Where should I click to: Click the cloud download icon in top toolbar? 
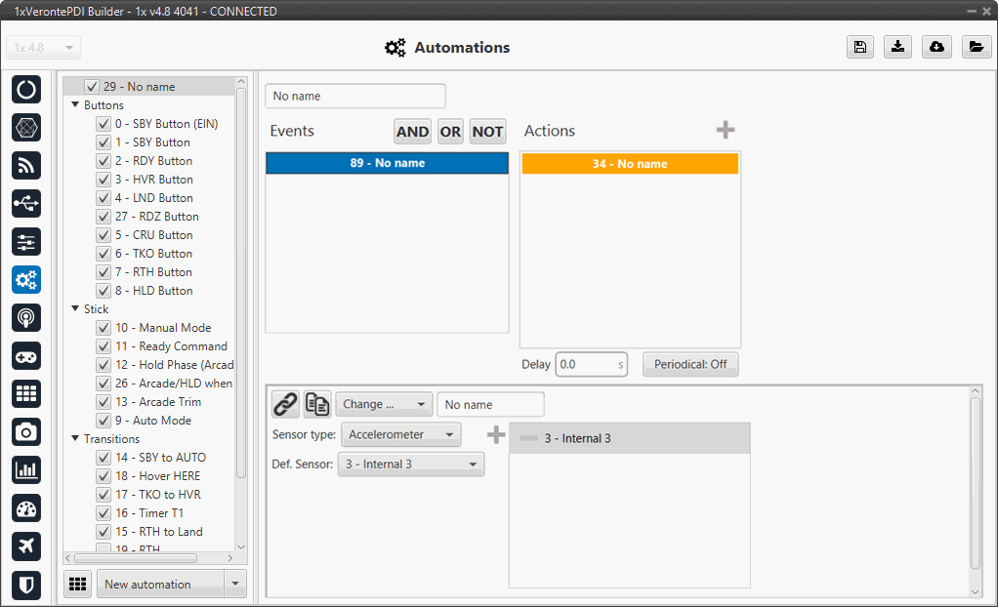936,48
